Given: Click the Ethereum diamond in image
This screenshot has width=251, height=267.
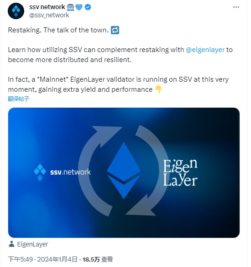Looking at the screenshot, I should click(124, 170).
